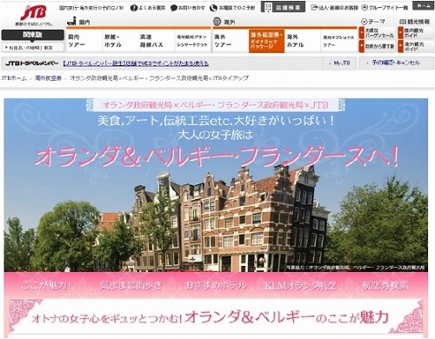Open the よくある質問 question mark icon

[x=133, y=8]
